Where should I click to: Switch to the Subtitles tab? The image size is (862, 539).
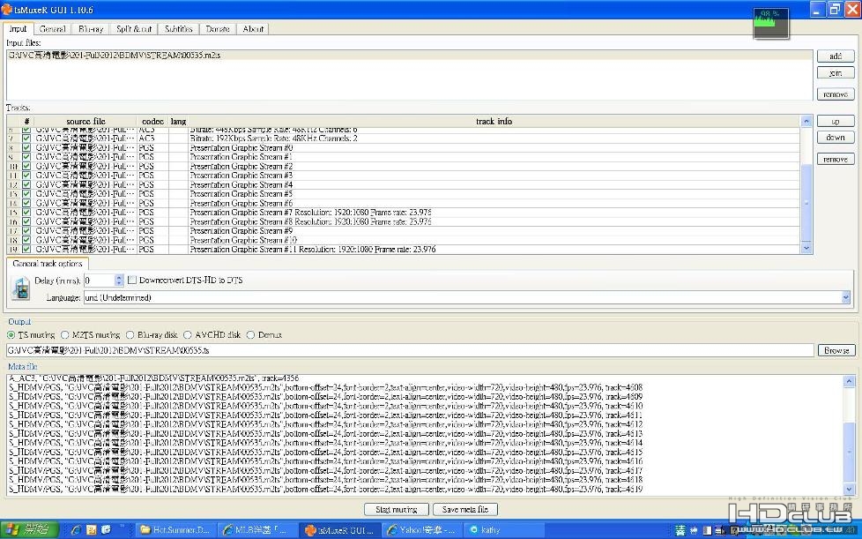click(x=179, y=28)
